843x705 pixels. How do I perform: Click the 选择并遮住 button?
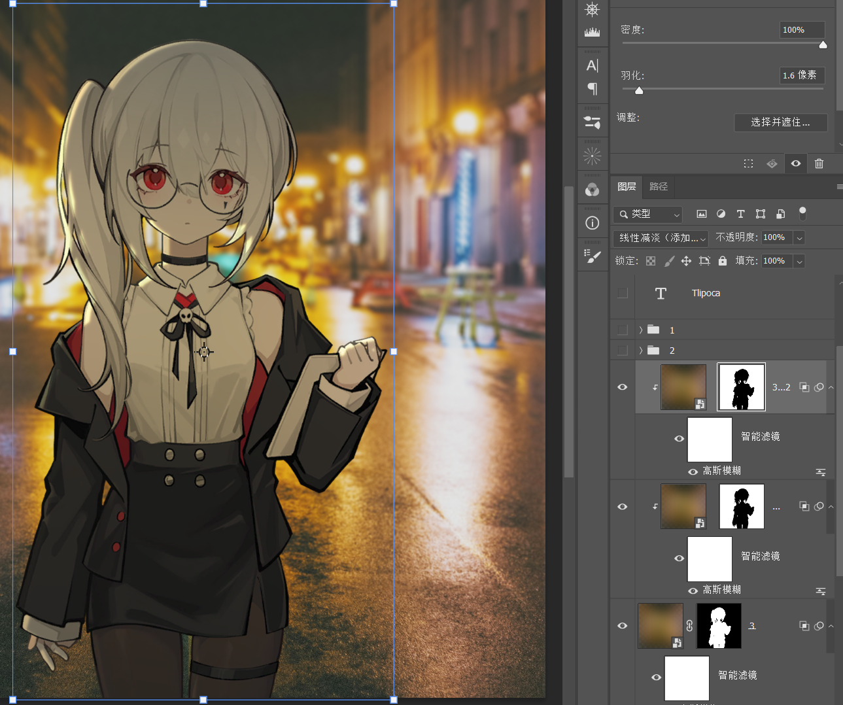[x=781, y=122]
